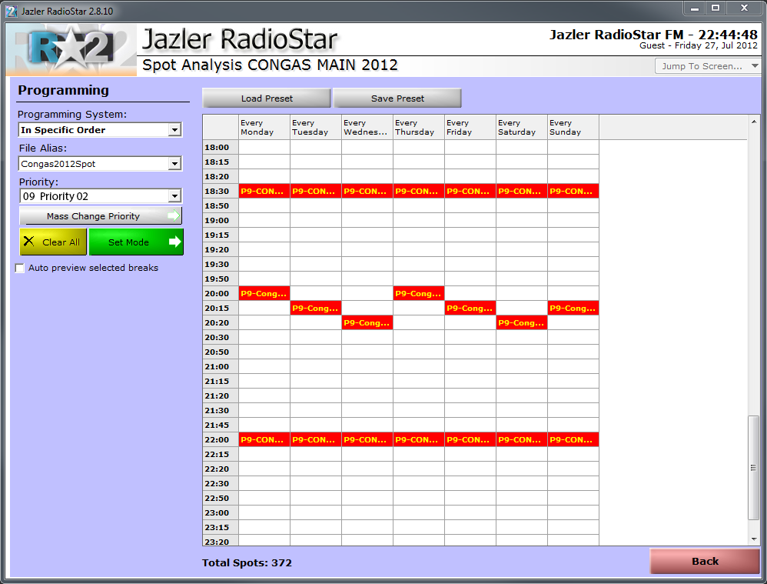The width and height of the screenshot is (767, 584).
Task: Click the white arrow on Set Mode
Action: [174, 242]
